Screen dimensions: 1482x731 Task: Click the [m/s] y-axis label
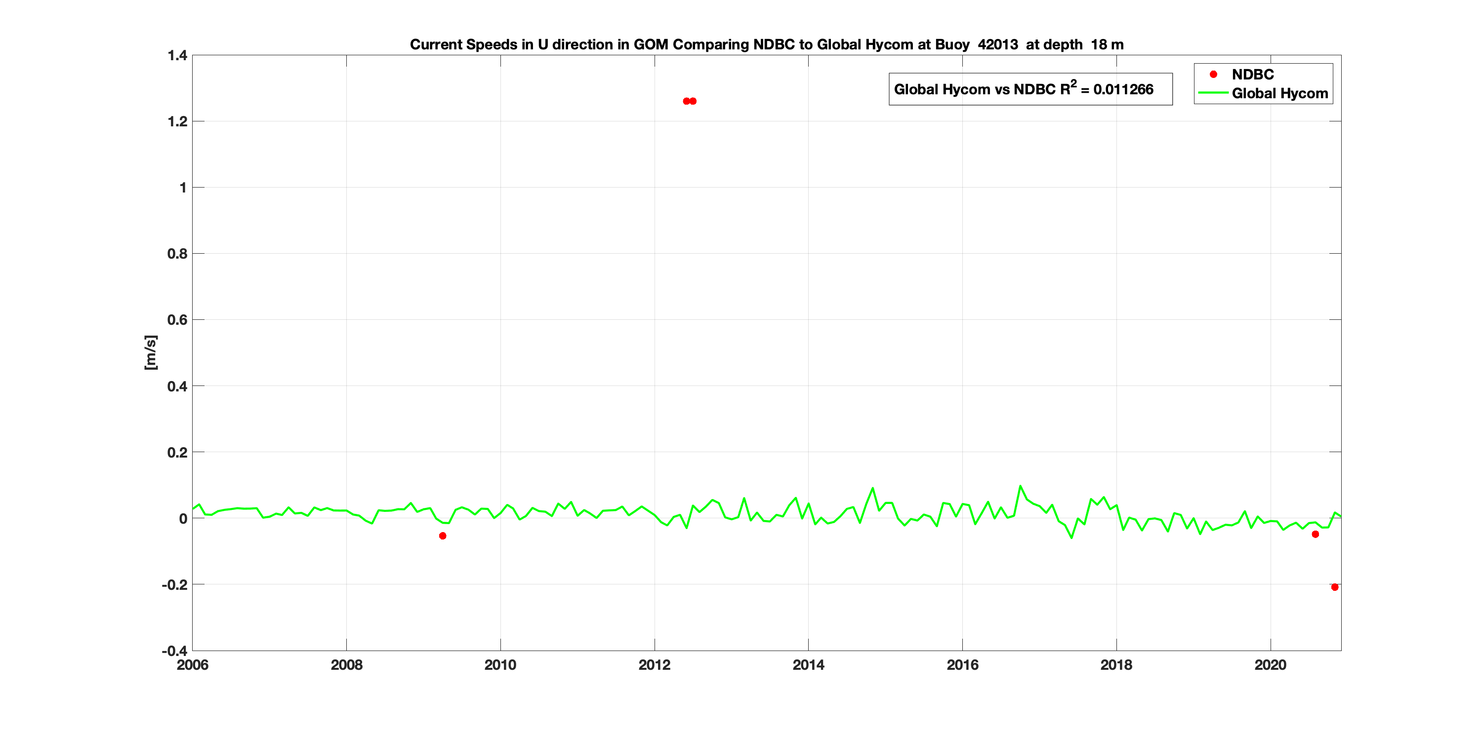point(150,352)
